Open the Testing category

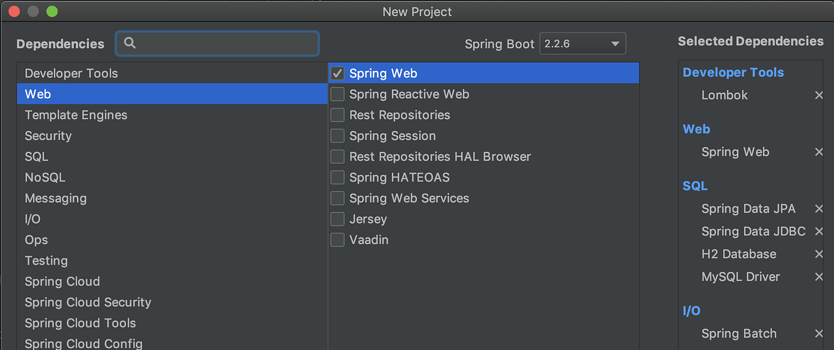tap(46, 261)
